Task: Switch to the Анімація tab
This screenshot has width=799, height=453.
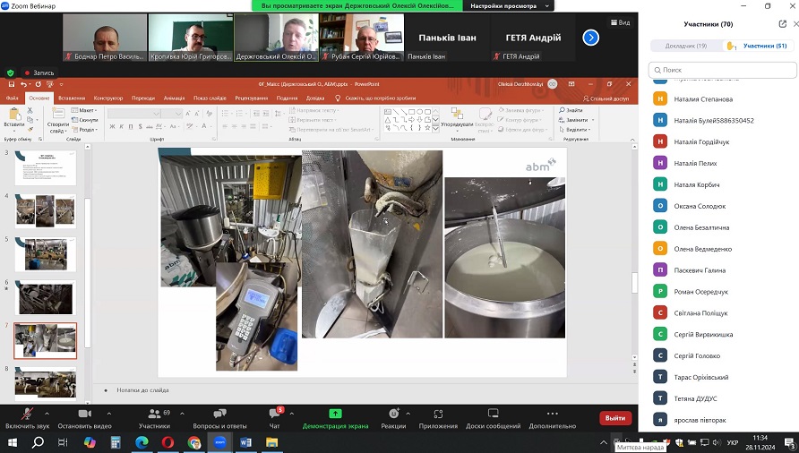Action: (174, 98)
